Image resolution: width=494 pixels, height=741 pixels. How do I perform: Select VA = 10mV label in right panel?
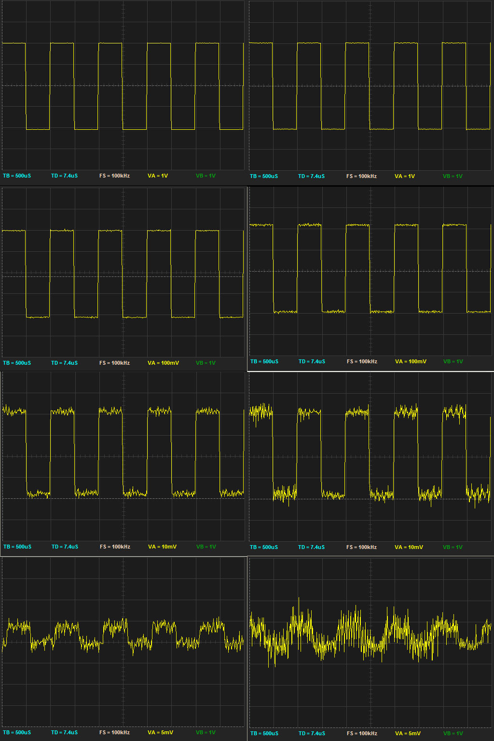tap(409, 547)
